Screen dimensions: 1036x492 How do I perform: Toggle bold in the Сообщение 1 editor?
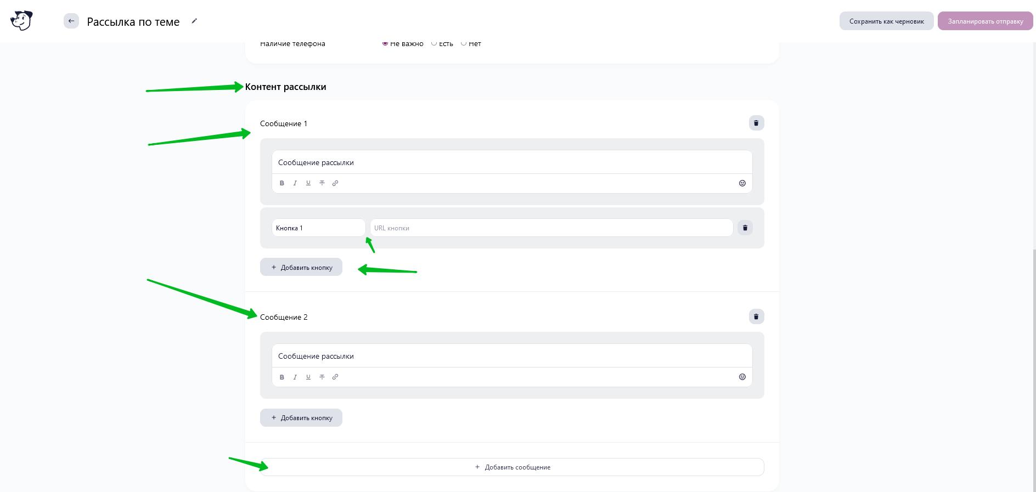[x=282, y=183]
